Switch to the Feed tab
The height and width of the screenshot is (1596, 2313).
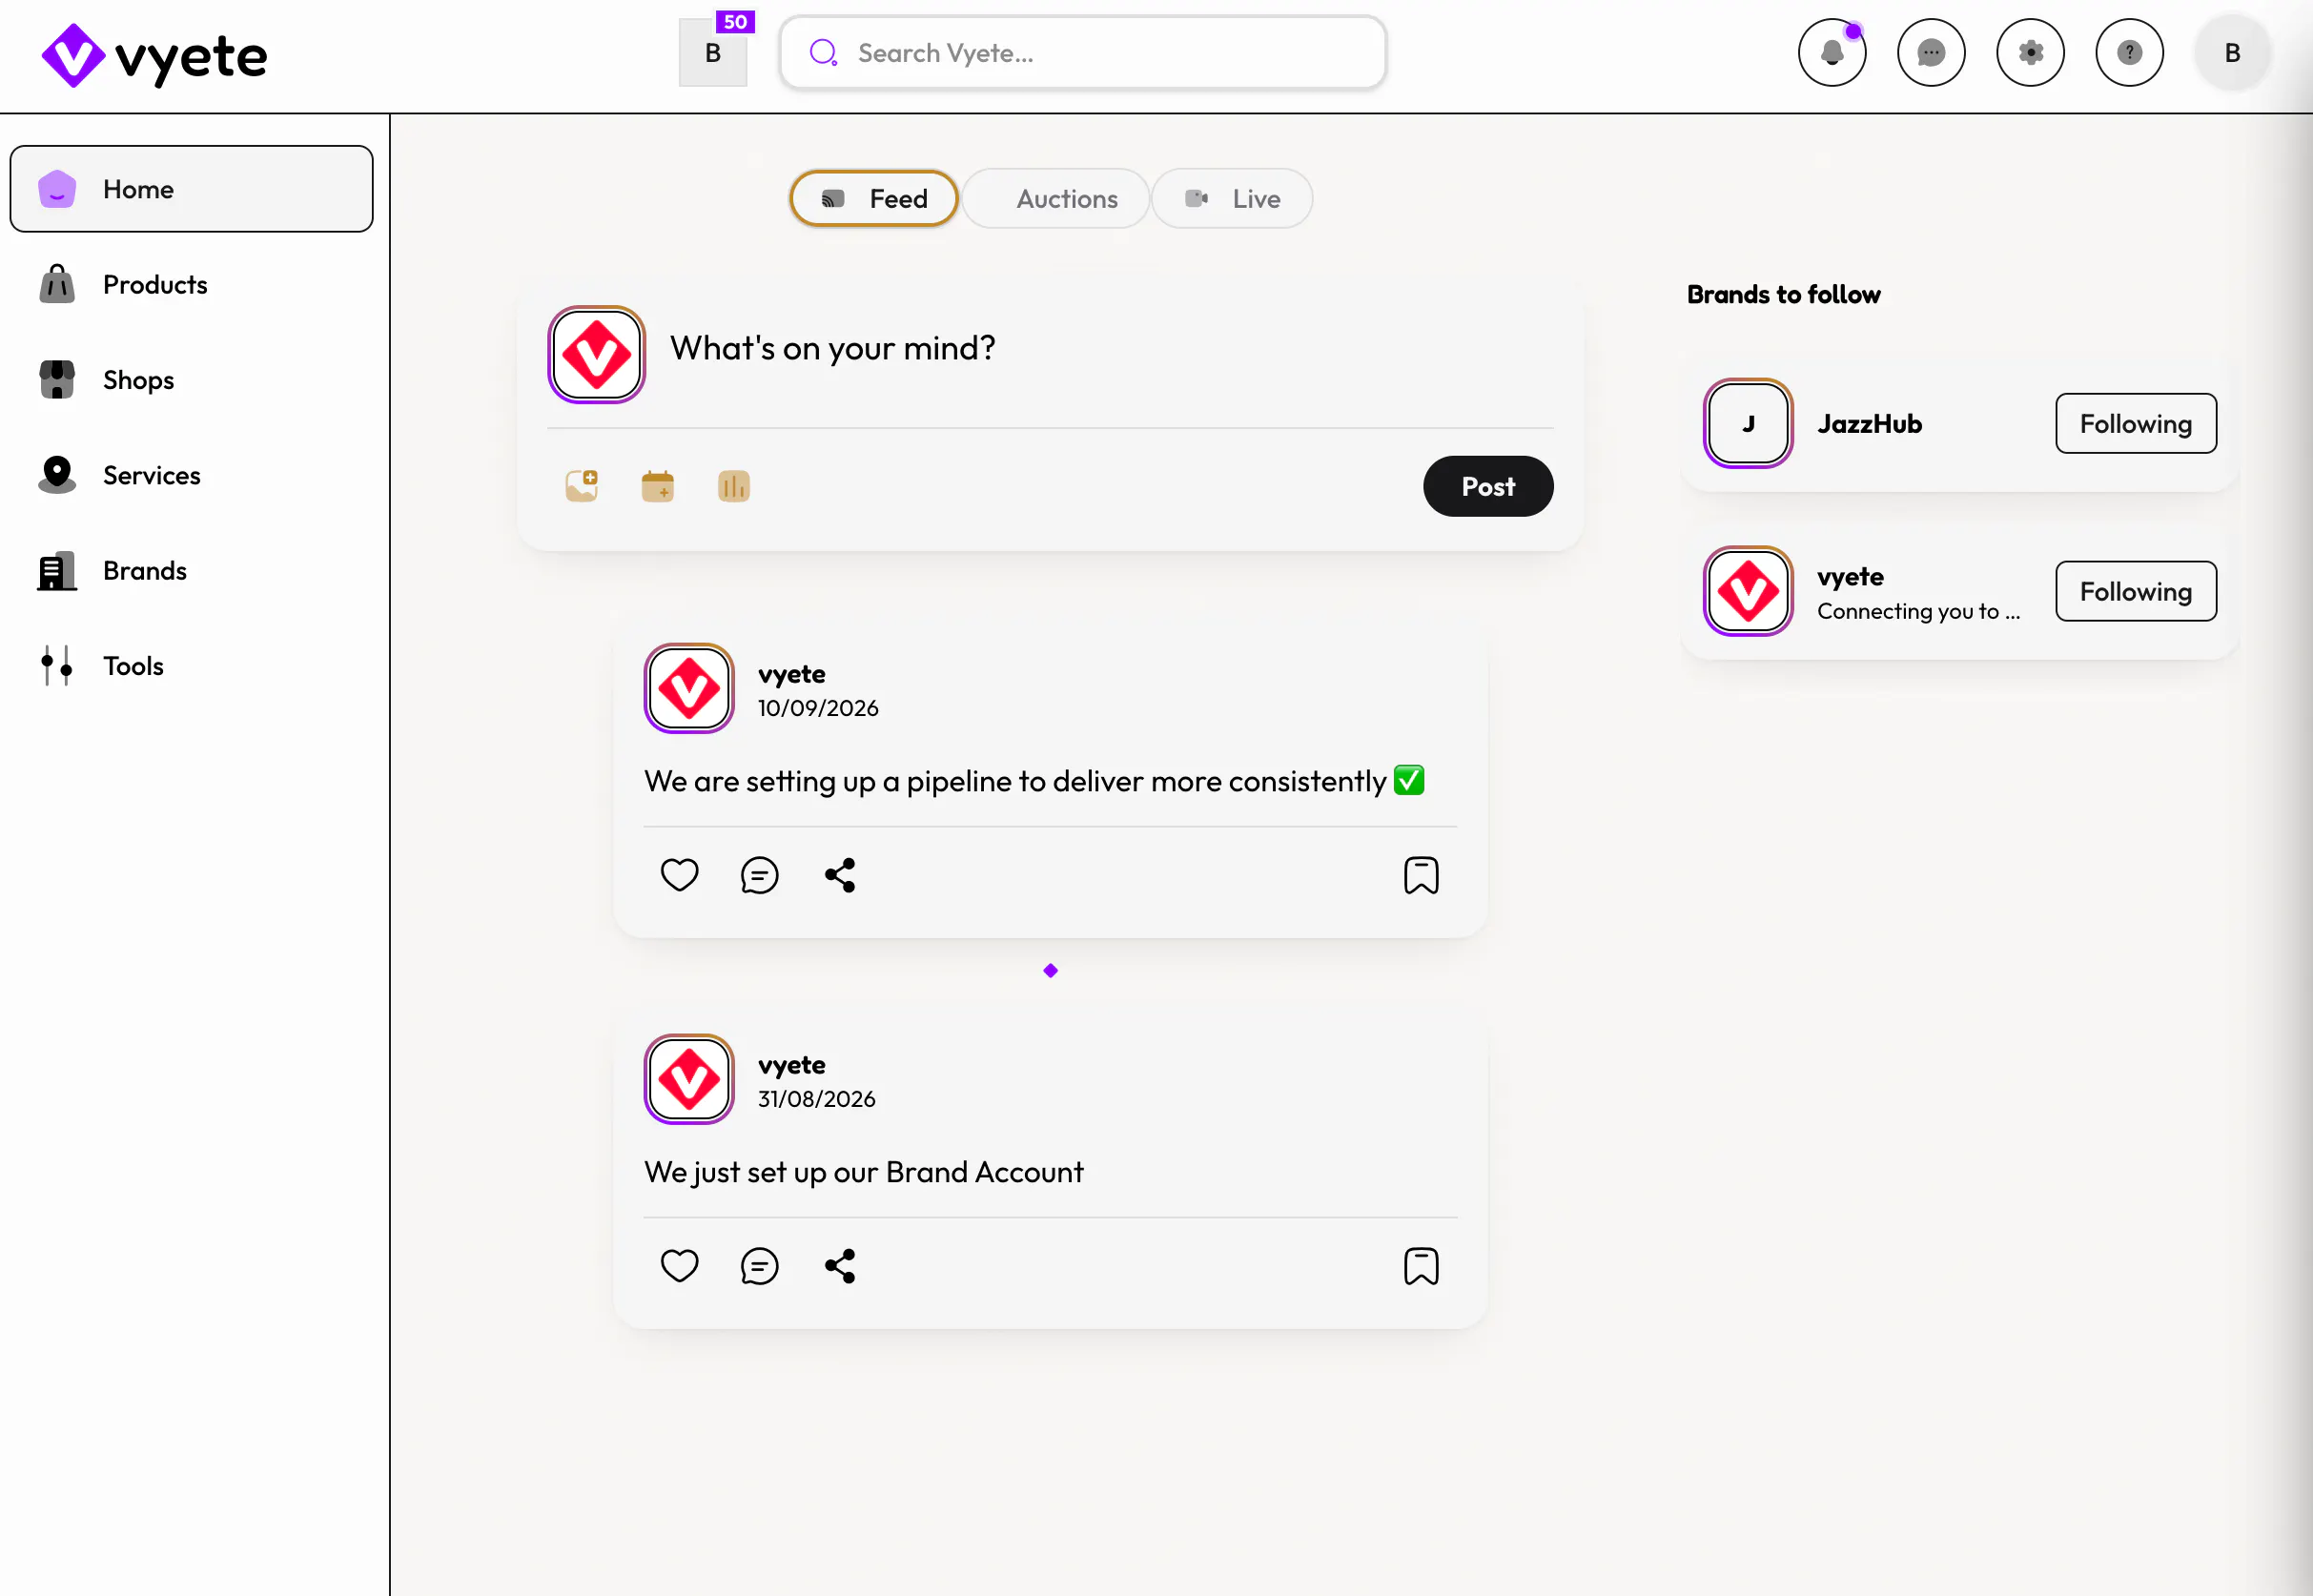(x=874, y=198)
